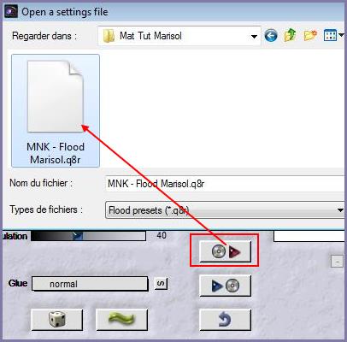Click the load preset disc button
347x342 pixels.
226,251
